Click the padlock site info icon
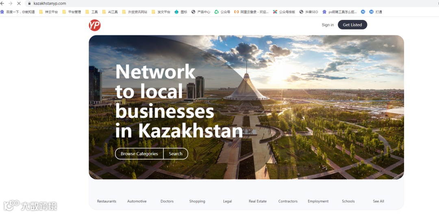Image resolution: width=439 pixels, height=214 pixels. click(29, 3)
